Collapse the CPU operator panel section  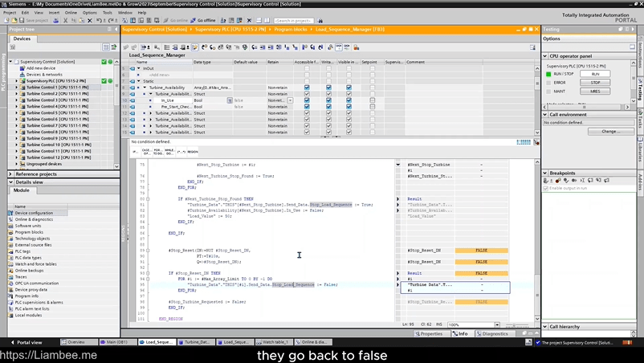[545, 56]
